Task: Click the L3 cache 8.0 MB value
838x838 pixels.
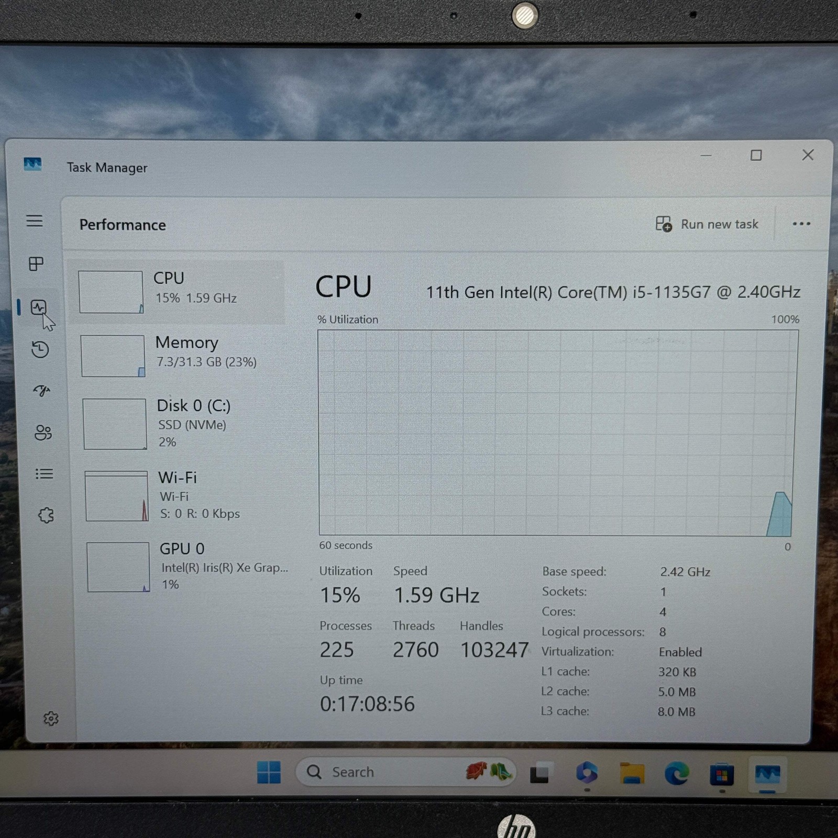Action: pyautogui.click(x=677, y=712)
